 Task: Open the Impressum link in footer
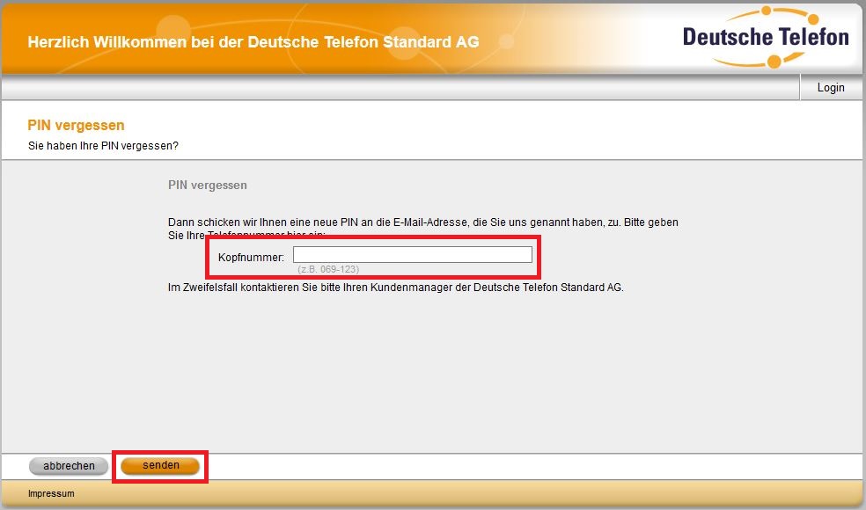click(51, 493)
